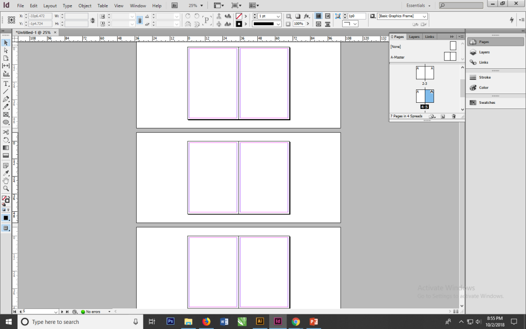Open the stroke type dropdown

(x=278, y=24)
